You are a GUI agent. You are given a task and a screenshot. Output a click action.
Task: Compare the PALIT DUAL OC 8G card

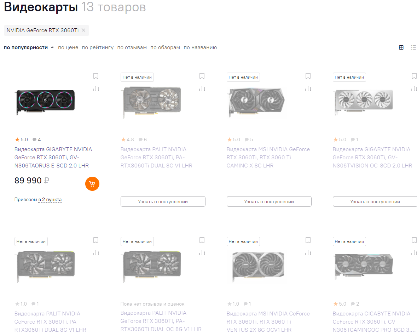[x=202, y=253]
